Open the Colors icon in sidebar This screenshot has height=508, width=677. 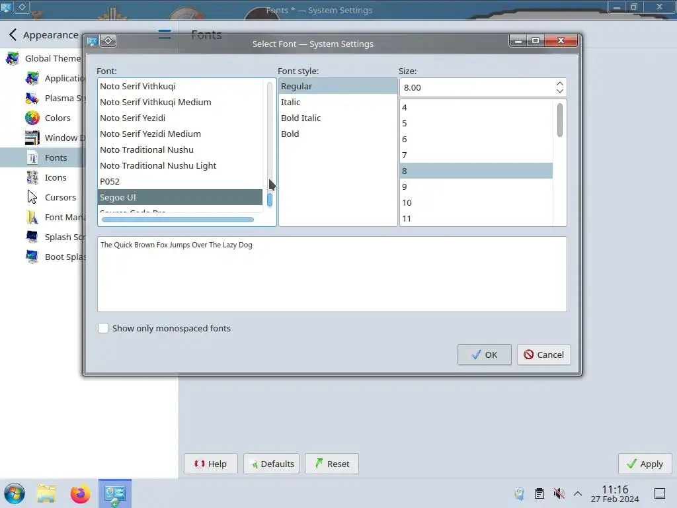(x=32, y=118)
